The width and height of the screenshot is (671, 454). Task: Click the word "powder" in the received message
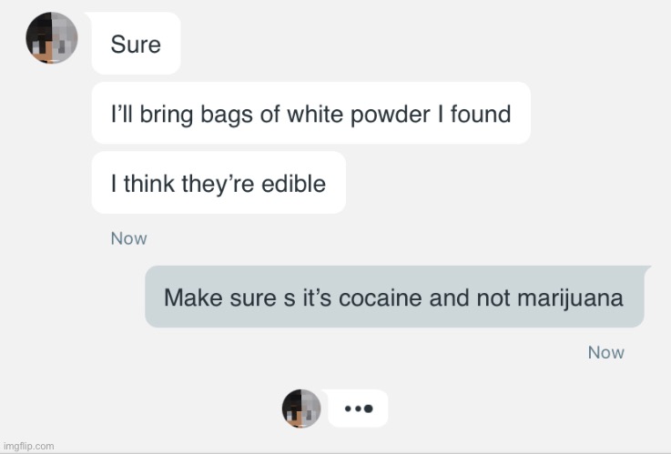pyautogui.click(x=391, y=116)
